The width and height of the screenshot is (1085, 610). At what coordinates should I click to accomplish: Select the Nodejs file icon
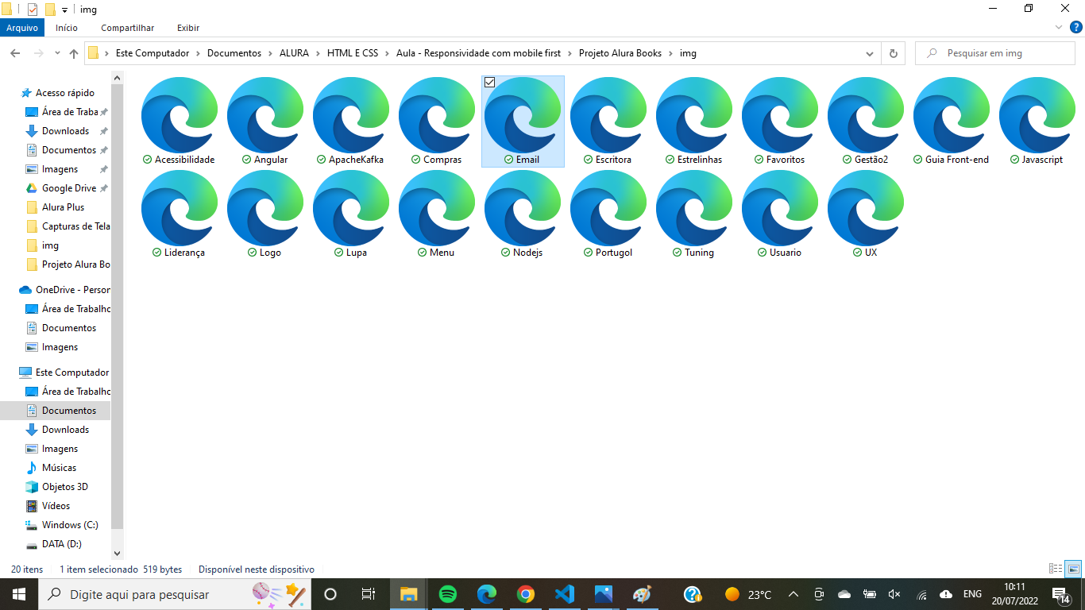(523, 208)
